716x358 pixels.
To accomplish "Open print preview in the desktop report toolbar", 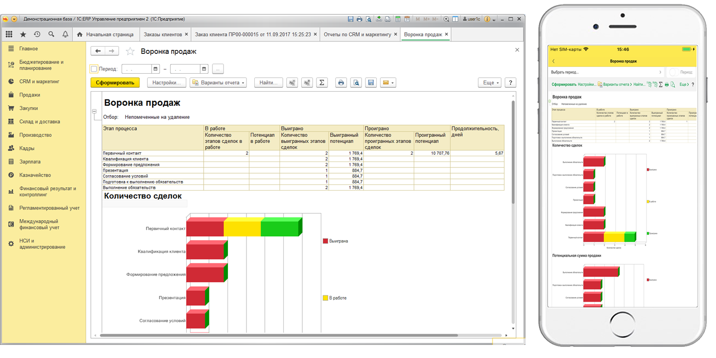I will tap(356, 83).
